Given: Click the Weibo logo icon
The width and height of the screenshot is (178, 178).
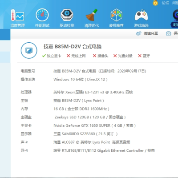Looking at the screenshot, I should pyautogui.click(x=138, y=33).
